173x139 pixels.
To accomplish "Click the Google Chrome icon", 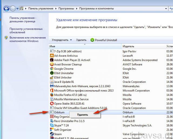I will click(52, 69).
